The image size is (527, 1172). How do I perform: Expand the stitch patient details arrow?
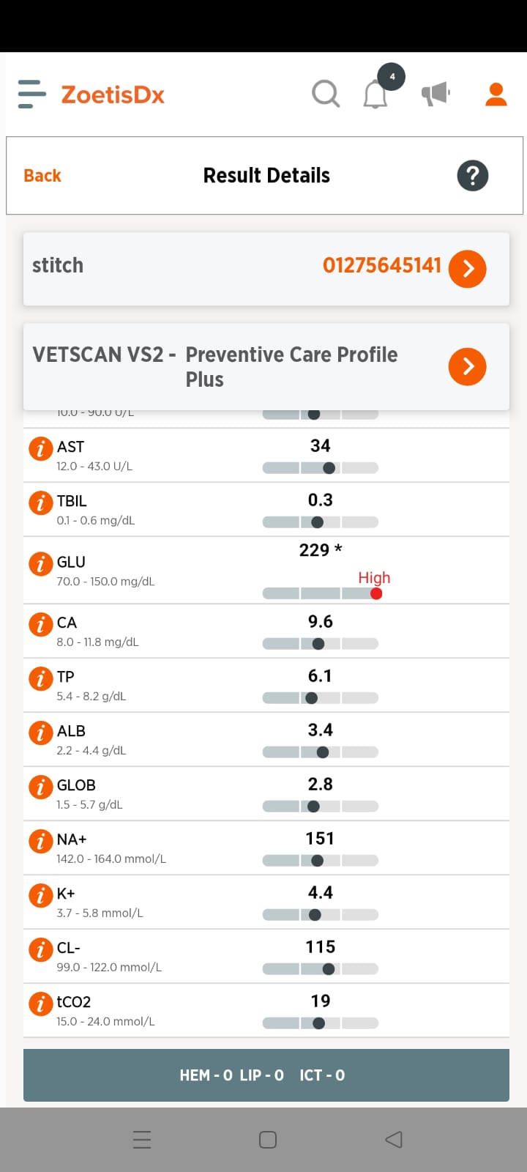468,269
